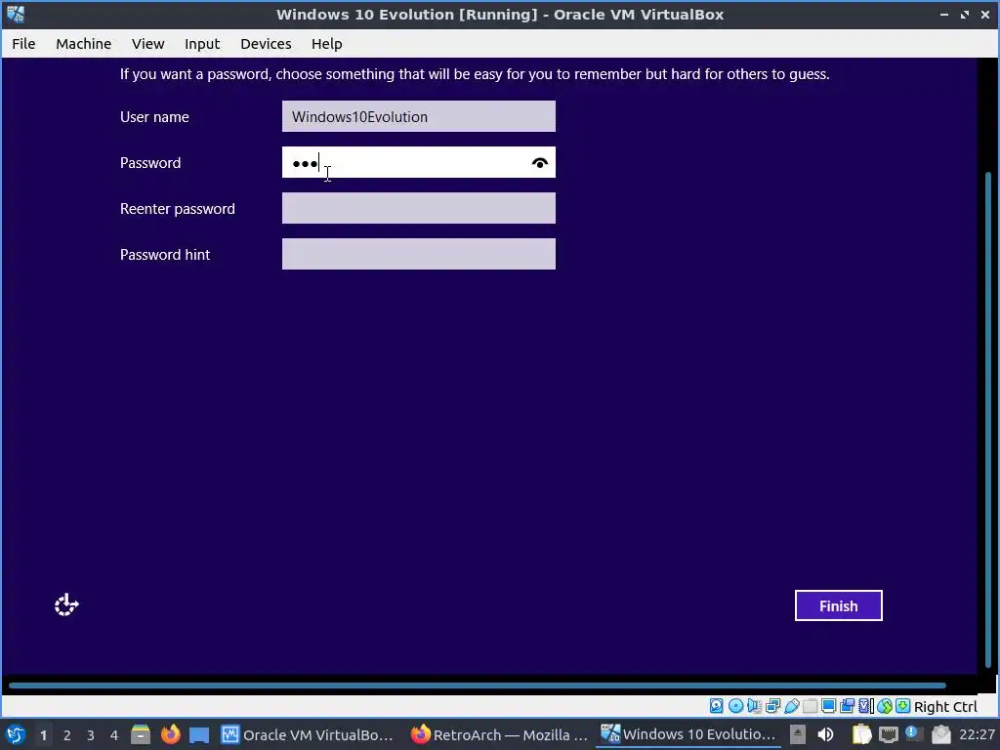This screenshot has width=1000, height=750.
Task: Maximize the VirtualBox window
Action: click(964, 14)
